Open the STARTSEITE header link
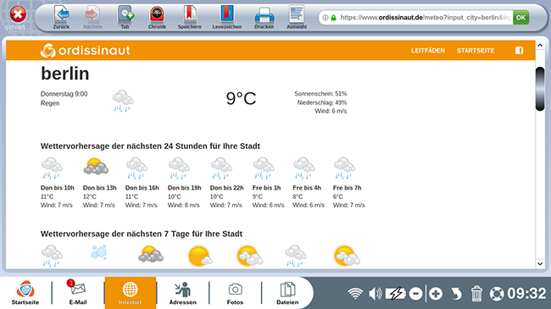Image resolution: width=551 pixels, height=309 pixels. coord(476,51)
